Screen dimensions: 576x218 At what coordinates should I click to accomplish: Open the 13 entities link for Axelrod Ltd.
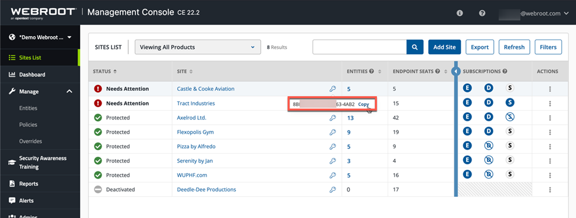pos(350,118)
